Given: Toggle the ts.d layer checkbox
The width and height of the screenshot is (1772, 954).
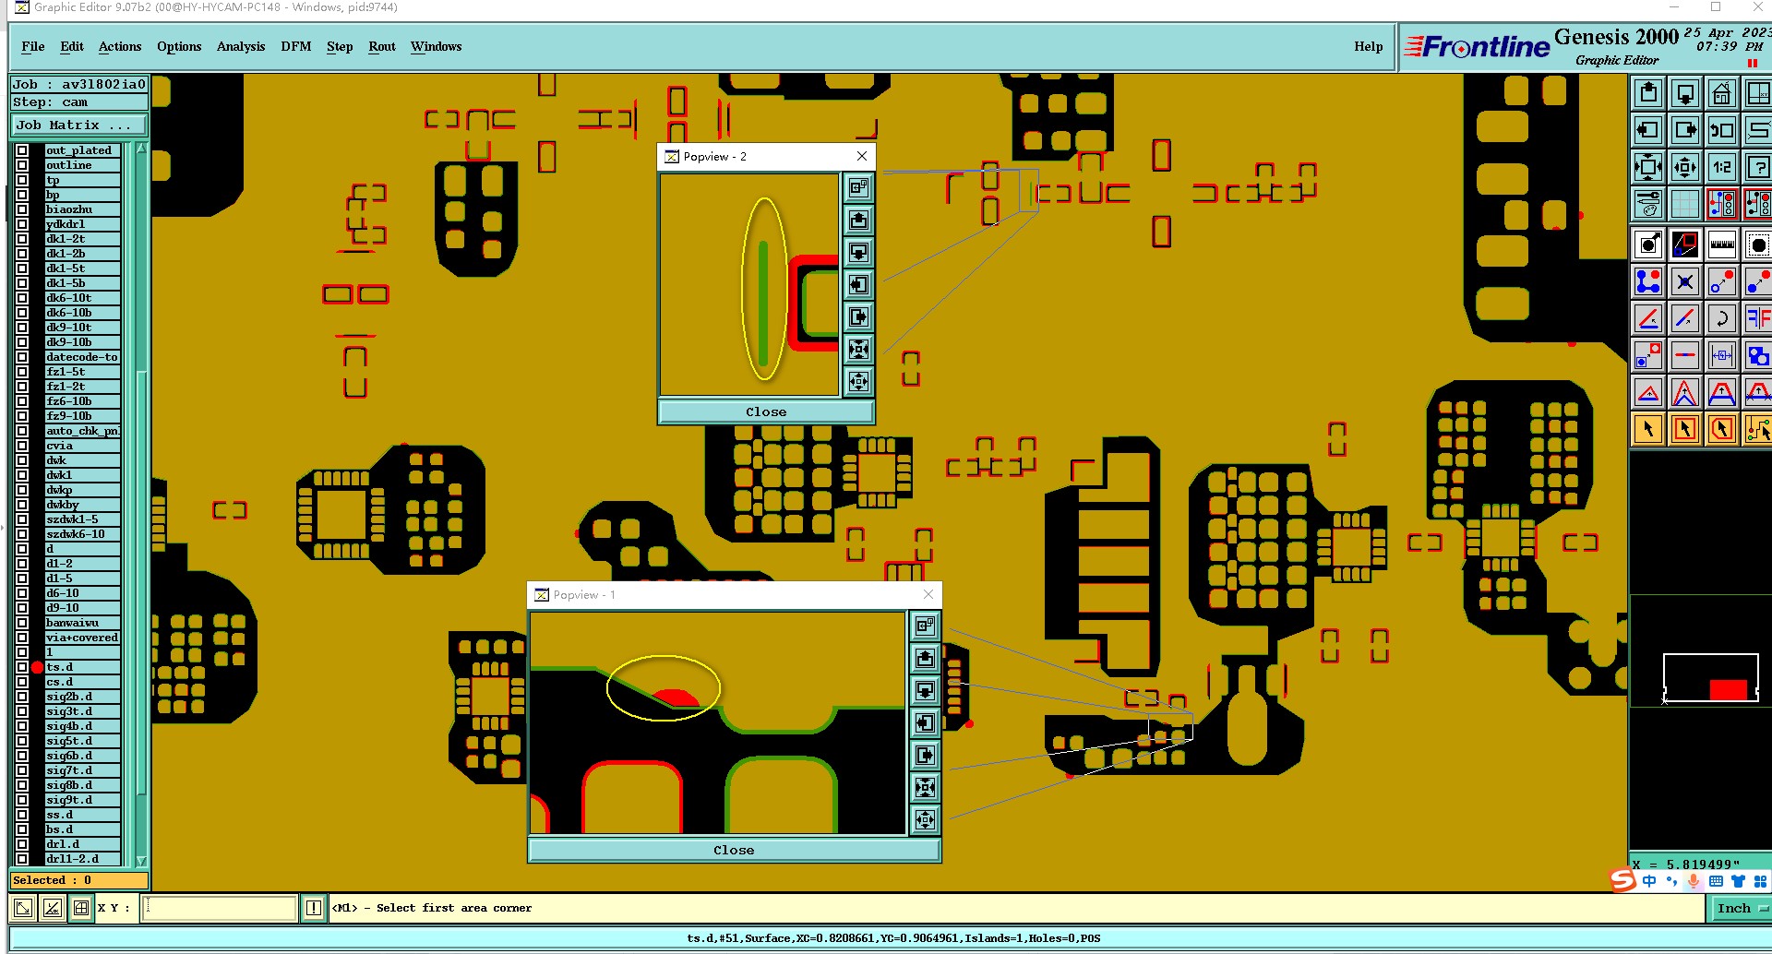Looking at the screenshot, I should (22, 667).
